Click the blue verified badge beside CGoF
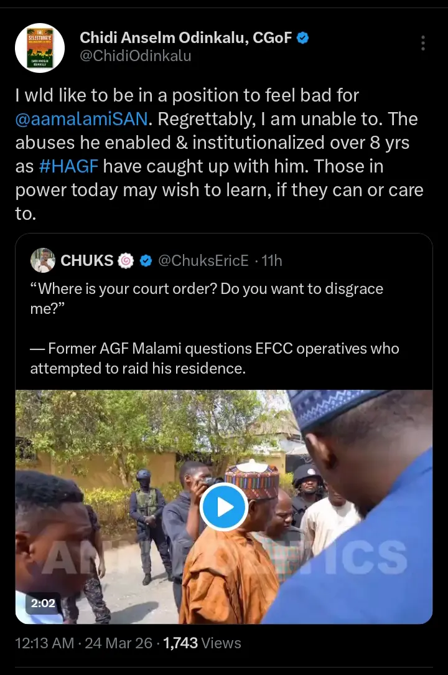 point(303,39)
